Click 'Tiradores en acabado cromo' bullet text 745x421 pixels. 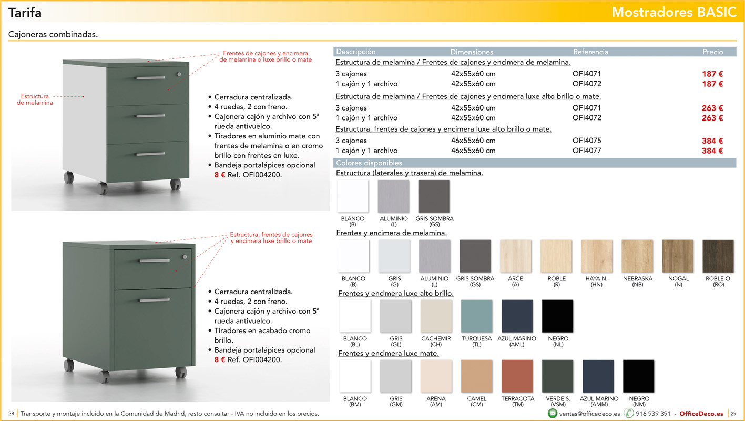(x=262, y=330)
